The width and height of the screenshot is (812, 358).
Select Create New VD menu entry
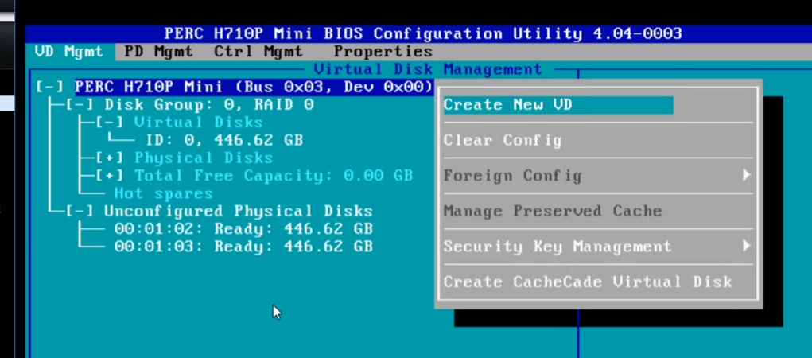(x=558, y=105)
